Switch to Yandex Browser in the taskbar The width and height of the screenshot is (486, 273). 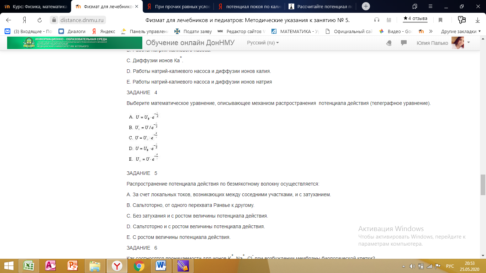117,266
